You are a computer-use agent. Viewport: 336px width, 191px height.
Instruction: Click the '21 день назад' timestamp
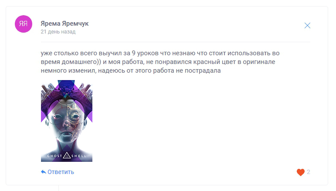pyautogui.click(x=58, y=32)
